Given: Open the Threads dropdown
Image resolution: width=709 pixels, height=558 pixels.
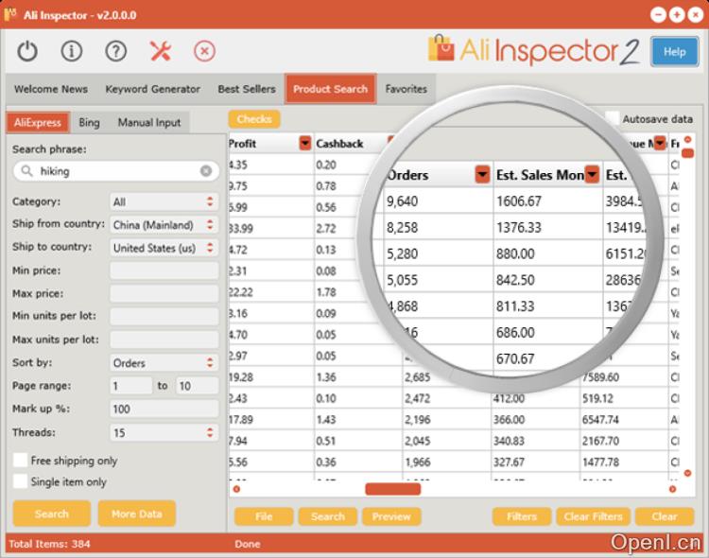Looking at the screenshot, I should tap(164, 432).
